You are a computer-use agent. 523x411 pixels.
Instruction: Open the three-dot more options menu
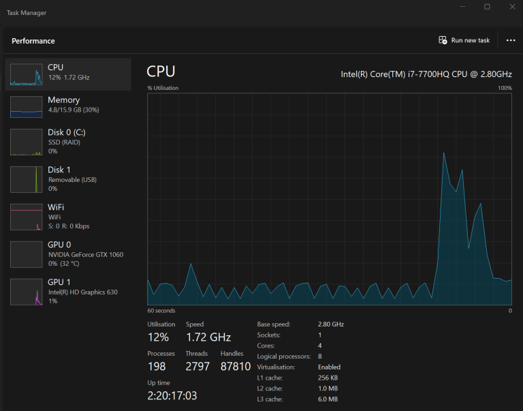click(x=511, y=40)
